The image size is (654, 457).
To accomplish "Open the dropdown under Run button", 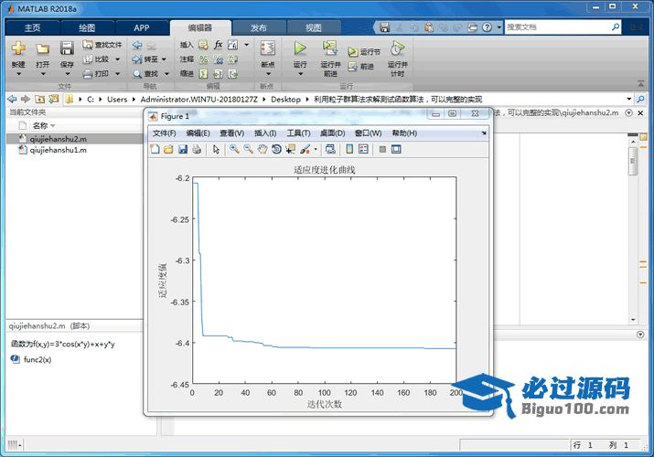I will tap(300, 74).
